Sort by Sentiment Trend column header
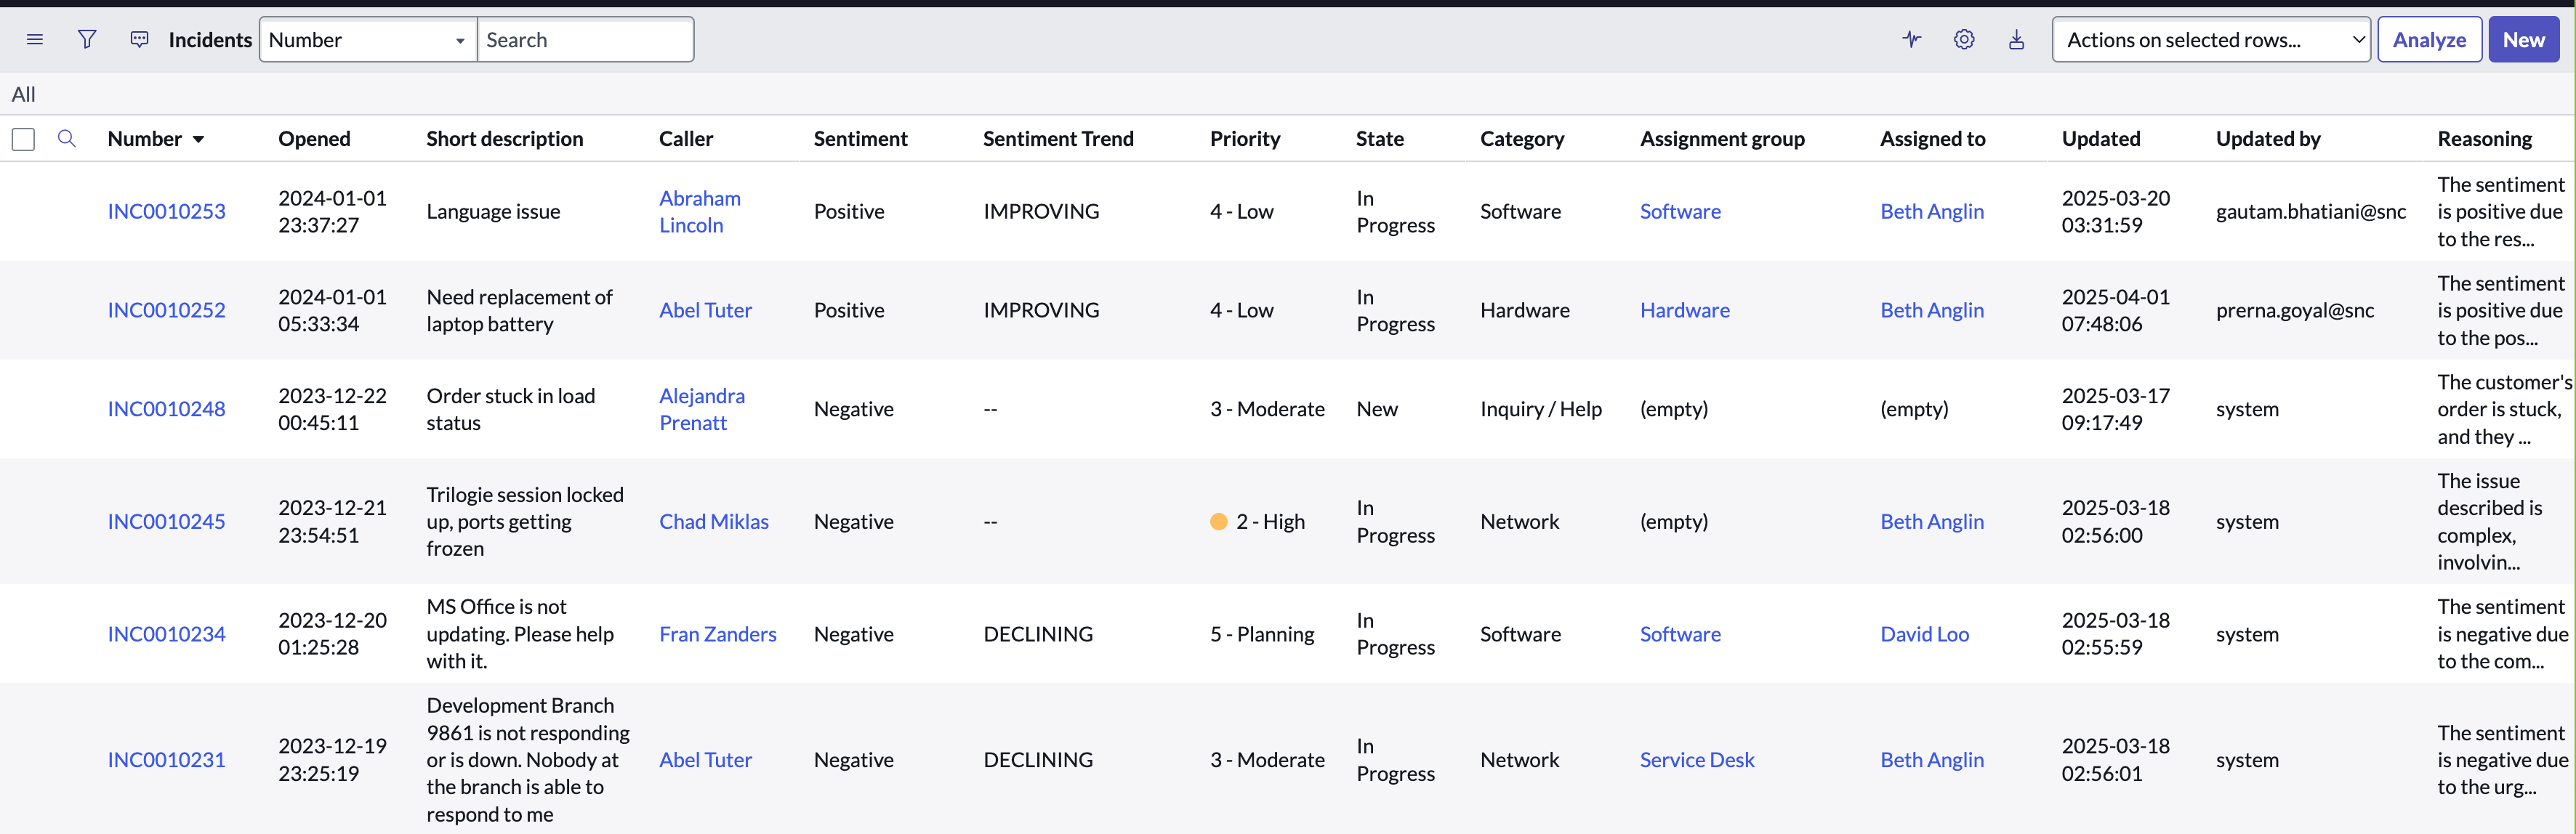 (x=1058, y=139)
